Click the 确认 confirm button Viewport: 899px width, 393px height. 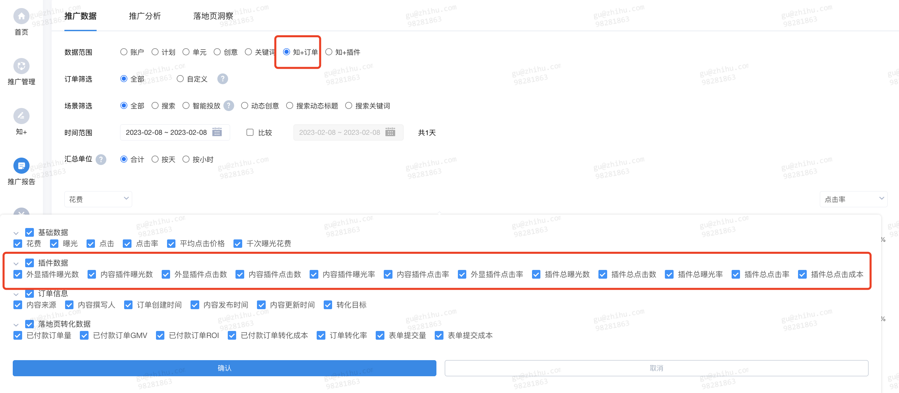tap(224, 368)
